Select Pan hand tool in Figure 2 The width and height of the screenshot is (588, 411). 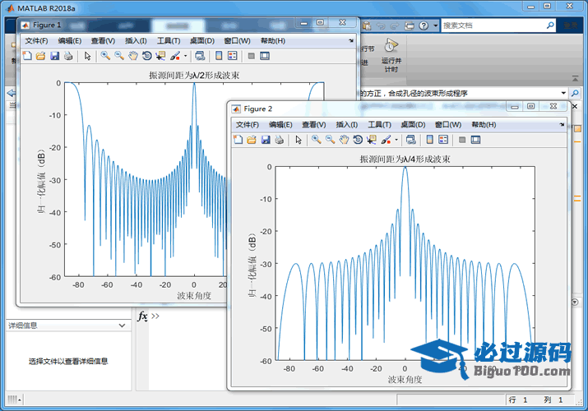coord(345,140)
